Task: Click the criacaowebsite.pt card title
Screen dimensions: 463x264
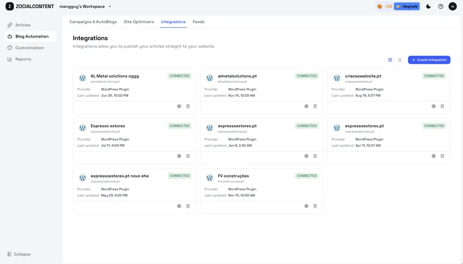Action: [x=363, y=76]
